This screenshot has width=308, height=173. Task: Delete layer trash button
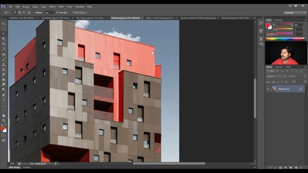pos(301,168)
